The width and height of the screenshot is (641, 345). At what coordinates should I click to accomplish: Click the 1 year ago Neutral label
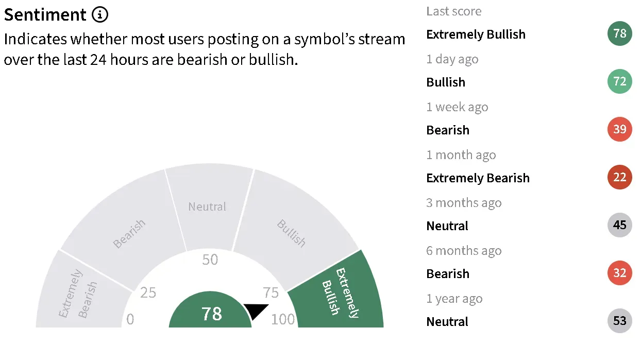(x=447, y=322)
